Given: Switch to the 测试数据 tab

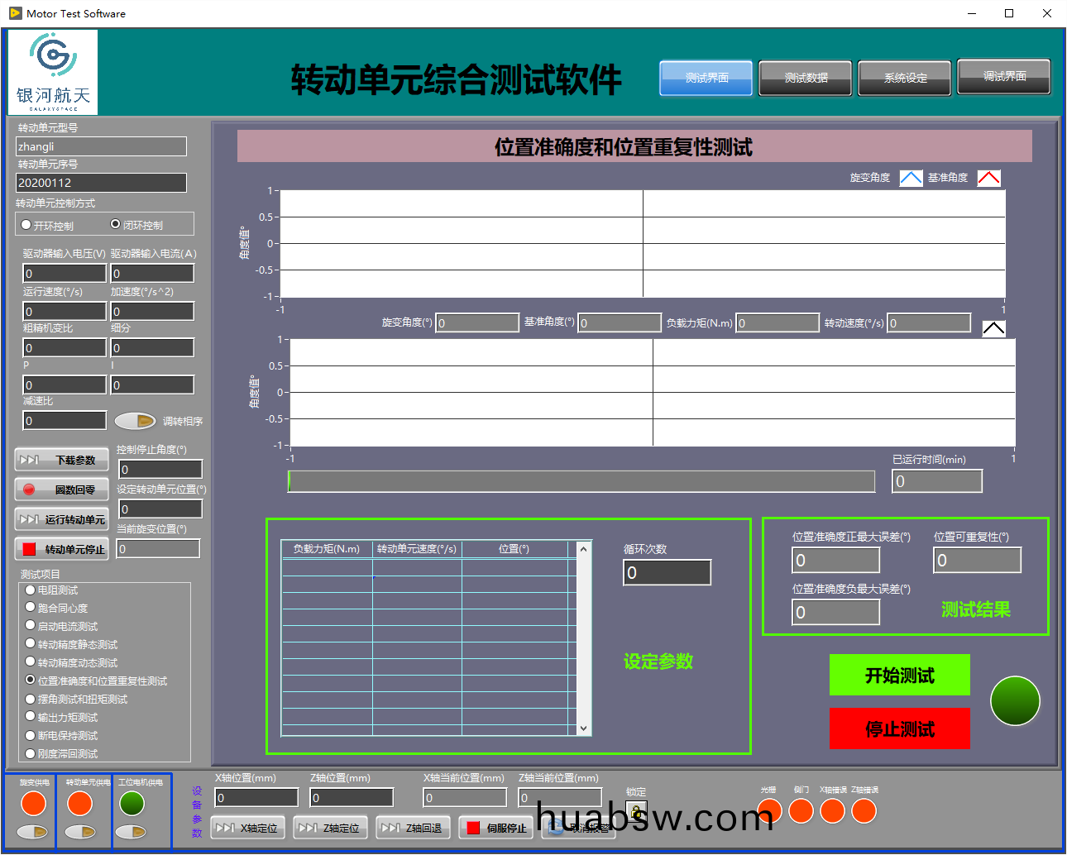Looking at the screenshot, I should click(806, 78).
